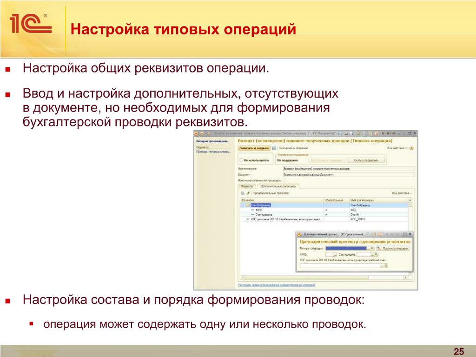Image resolution: width=476 pixels, height=357 pixels.
Task: Add the form to favorites with the star icon
Action: (209, 133)
